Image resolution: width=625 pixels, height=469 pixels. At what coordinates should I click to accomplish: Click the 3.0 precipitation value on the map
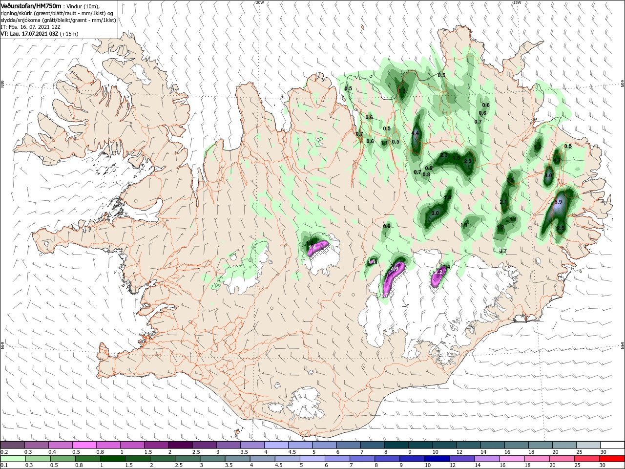point(435,213)
